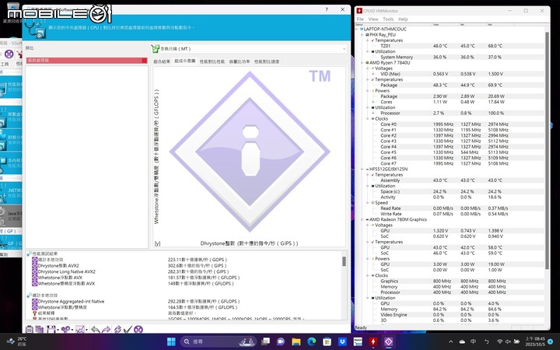
Task: Click the vertical scrollbar in HWMonitor
Action: pos(547,150)
